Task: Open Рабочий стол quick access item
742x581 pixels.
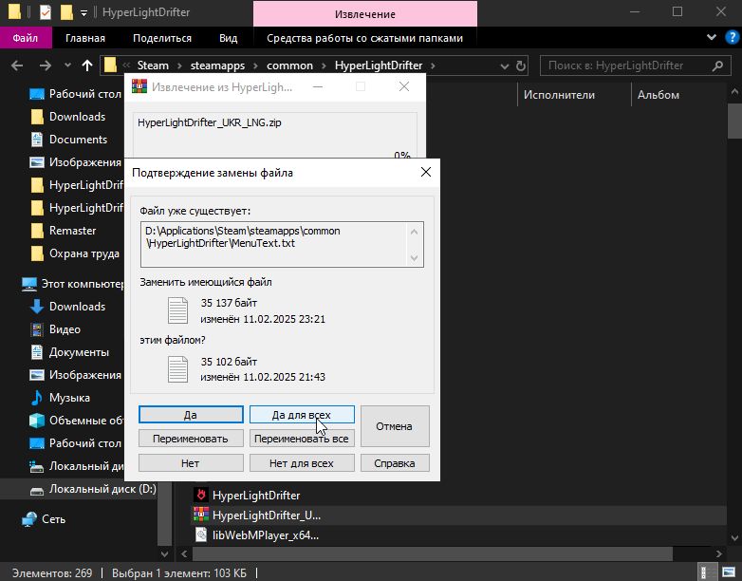Action: 75,94
